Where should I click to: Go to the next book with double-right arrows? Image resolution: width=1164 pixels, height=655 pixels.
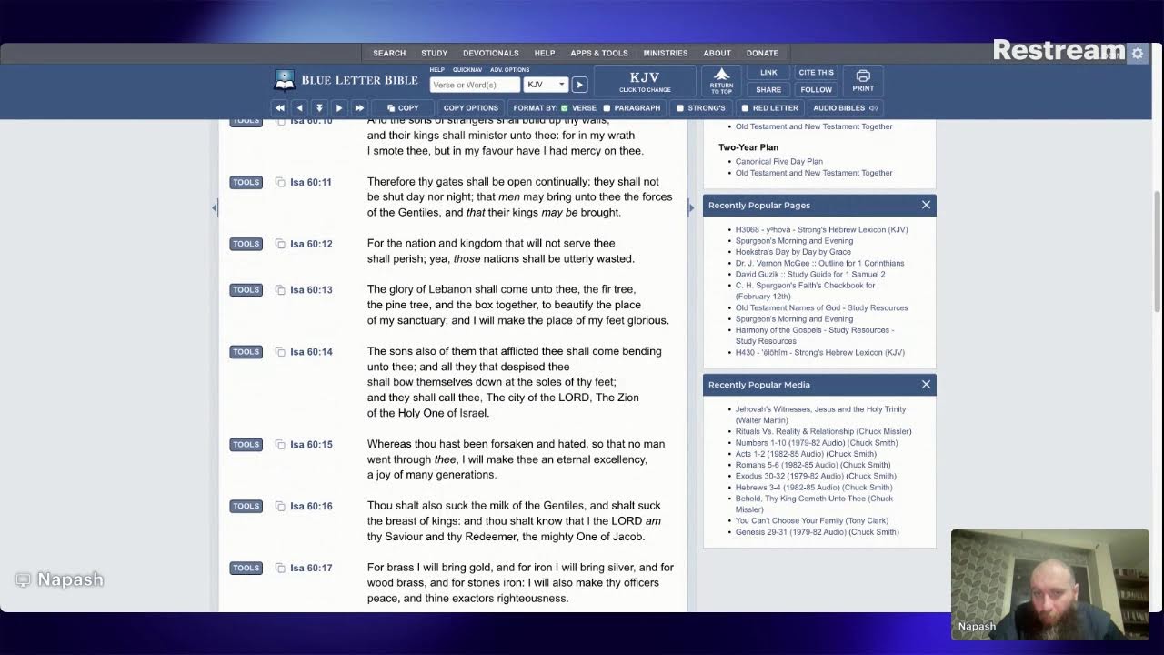[x=359, y=108]
